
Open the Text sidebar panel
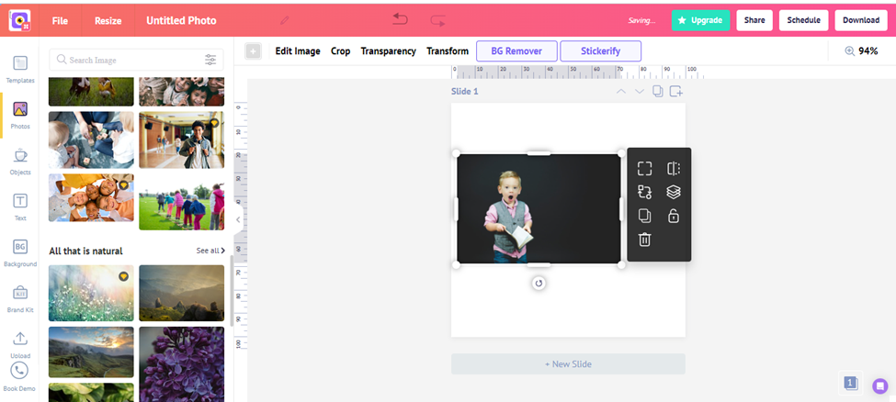tap(20, 207)
